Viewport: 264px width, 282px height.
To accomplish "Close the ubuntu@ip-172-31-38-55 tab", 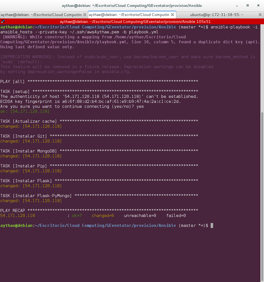I will (x=260, y=15).
